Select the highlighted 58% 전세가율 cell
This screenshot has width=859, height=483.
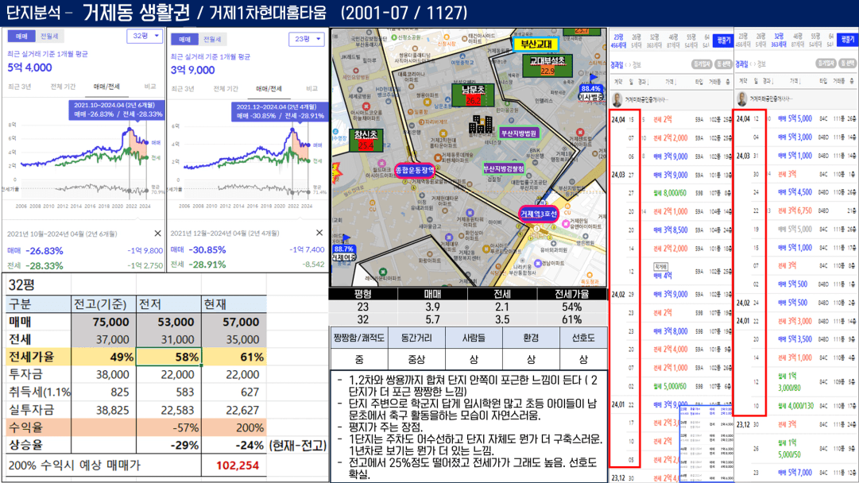click(x=168, y=357)
